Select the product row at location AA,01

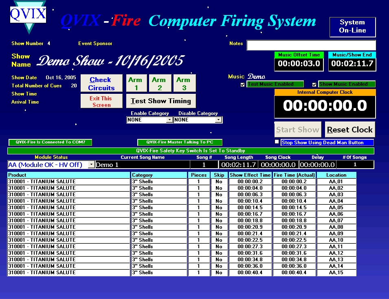pos(69,182)
